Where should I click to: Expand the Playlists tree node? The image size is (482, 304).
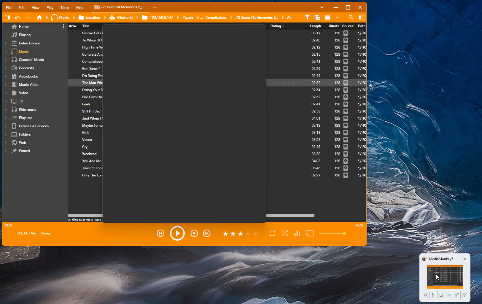(6, 118)
